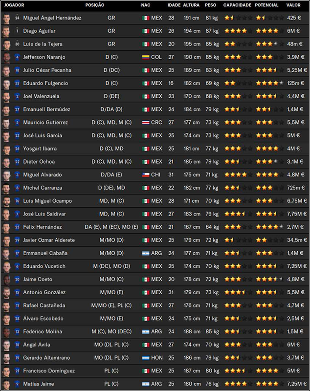Sort by the VALOR column header
The height and width of the screenshot is (391, 310).
tap(293, 5)
